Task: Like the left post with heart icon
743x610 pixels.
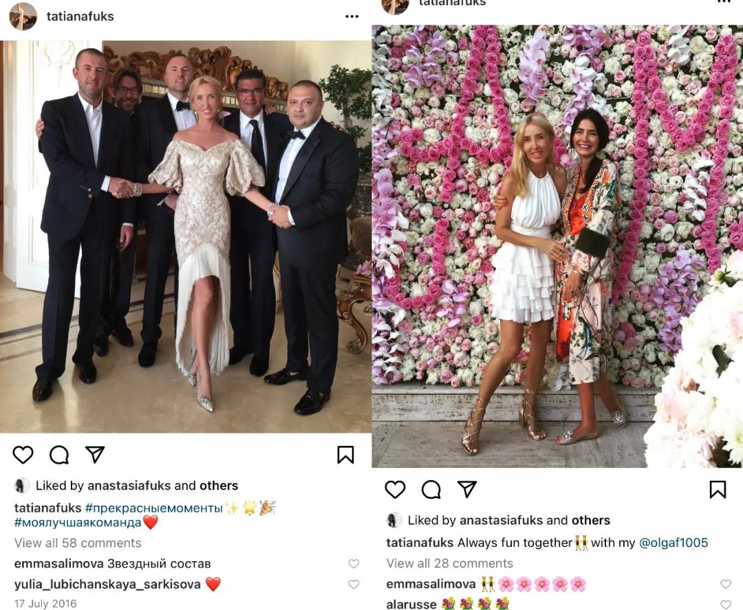Action: (23, 455)
